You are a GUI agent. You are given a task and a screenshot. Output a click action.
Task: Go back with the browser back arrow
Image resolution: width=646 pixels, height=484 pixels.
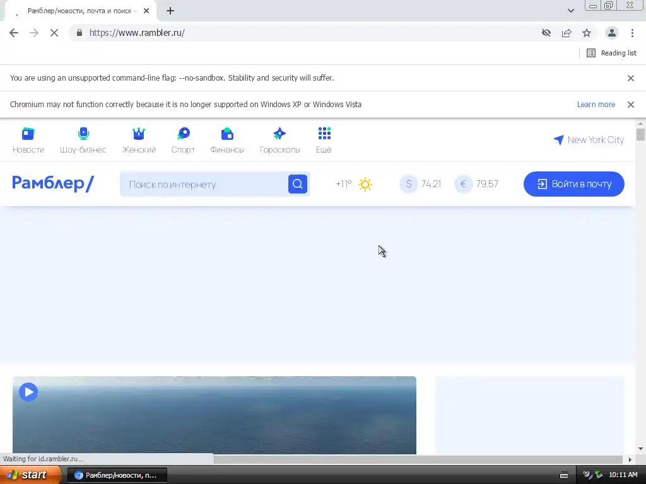[14, 33]
